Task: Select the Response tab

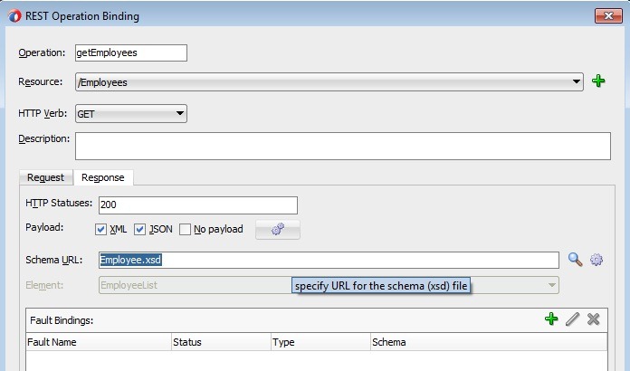Action: [x=102, y=177]
